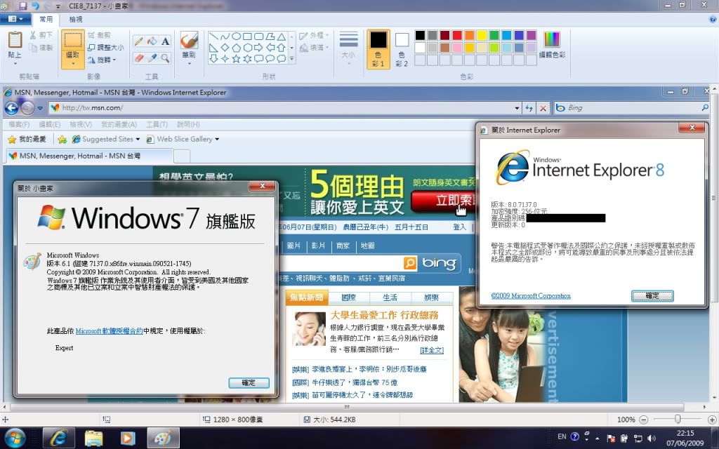
Task: Choose the Oval shape in the shapes gallery
Action: pyautogui.click(x=236, y=36)
